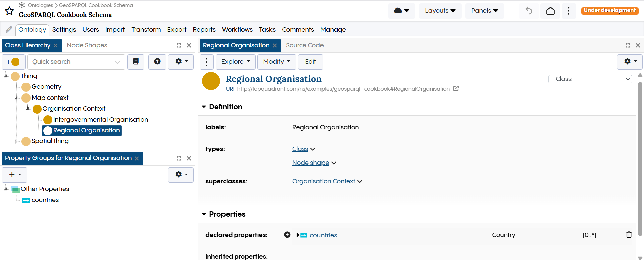
Task: Open the cloud menu icon
Action: (402, 11)
